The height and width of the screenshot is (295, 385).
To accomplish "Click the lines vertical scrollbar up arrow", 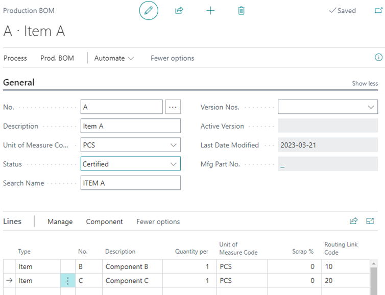I will click(x=373, y=263).
